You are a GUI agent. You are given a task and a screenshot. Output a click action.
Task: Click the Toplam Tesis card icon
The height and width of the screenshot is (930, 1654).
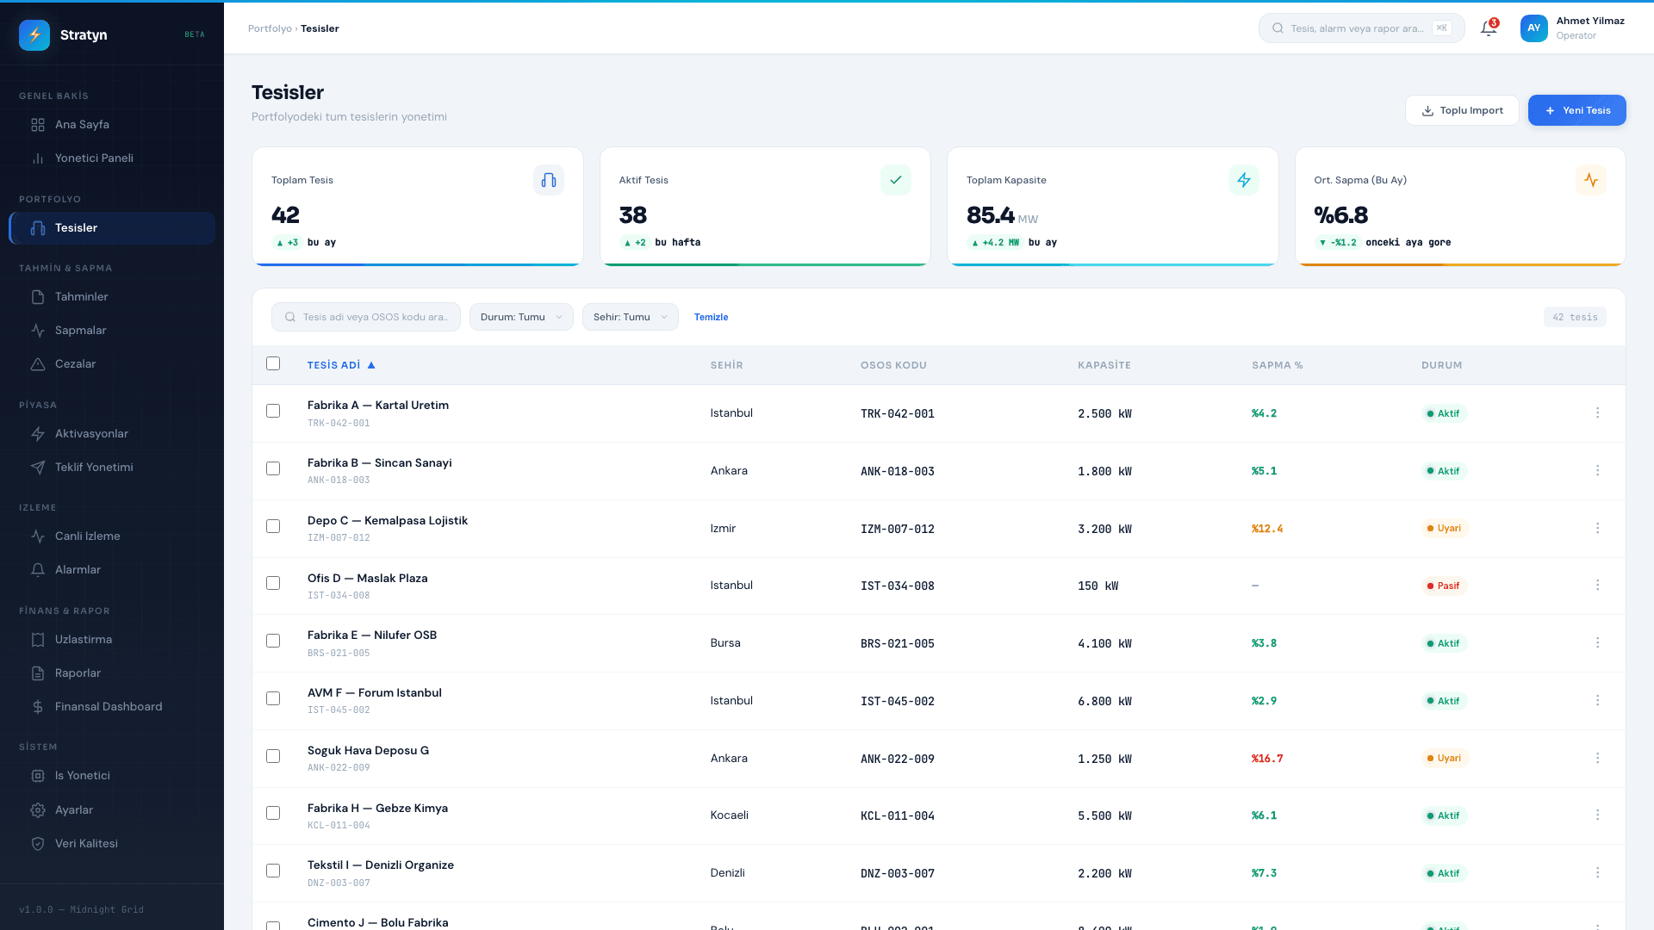[x=548, y=180]
